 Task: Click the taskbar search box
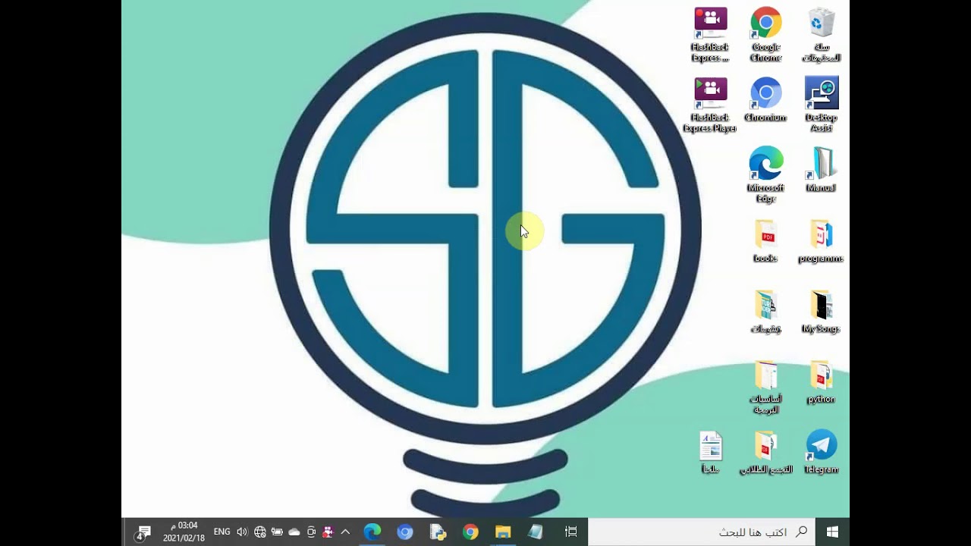click(702, 532)
